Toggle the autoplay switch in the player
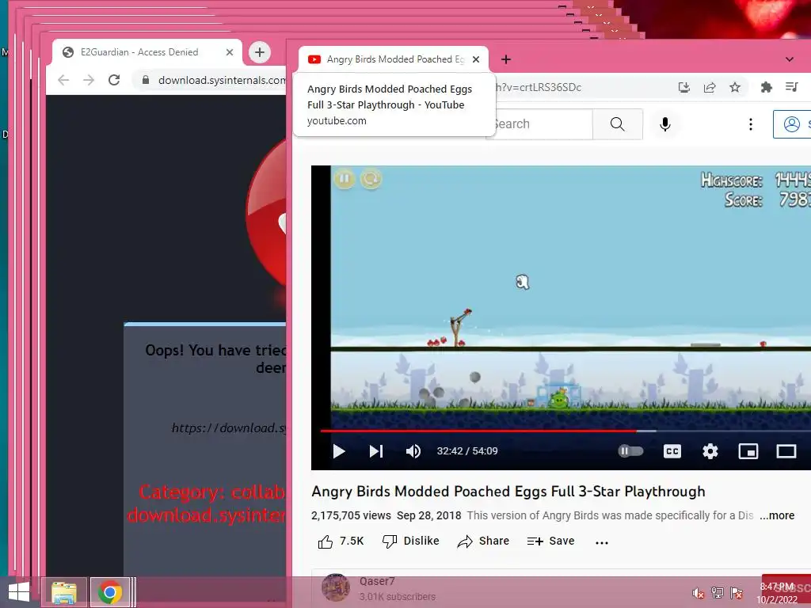The width and height of the screenshot is (811, 608). [x=630, y=451]
